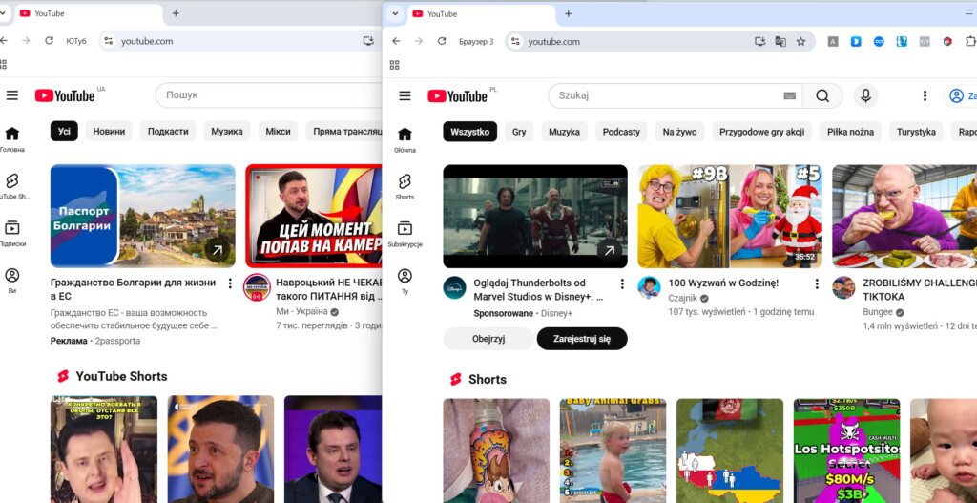Screen dimensions: 977x503
Task: Open Підписки in the Ukrainian sidebar
Action: click(11, 234)
